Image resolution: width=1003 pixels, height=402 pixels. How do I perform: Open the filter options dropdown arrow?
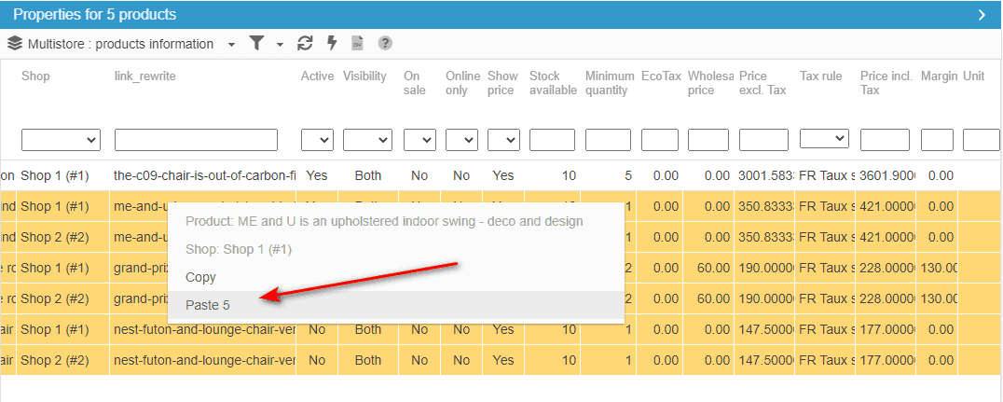(x=280, y=45)
